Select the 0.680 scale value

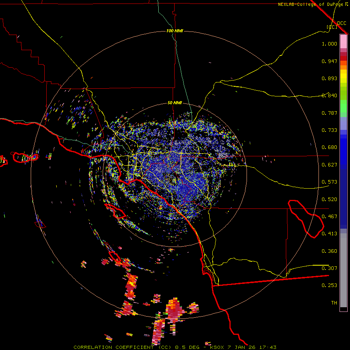click(x=329, y=147)
